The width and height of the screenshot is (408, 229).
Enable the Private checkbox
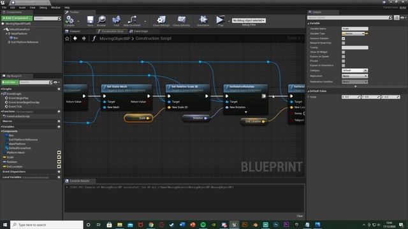pos(343,61)
